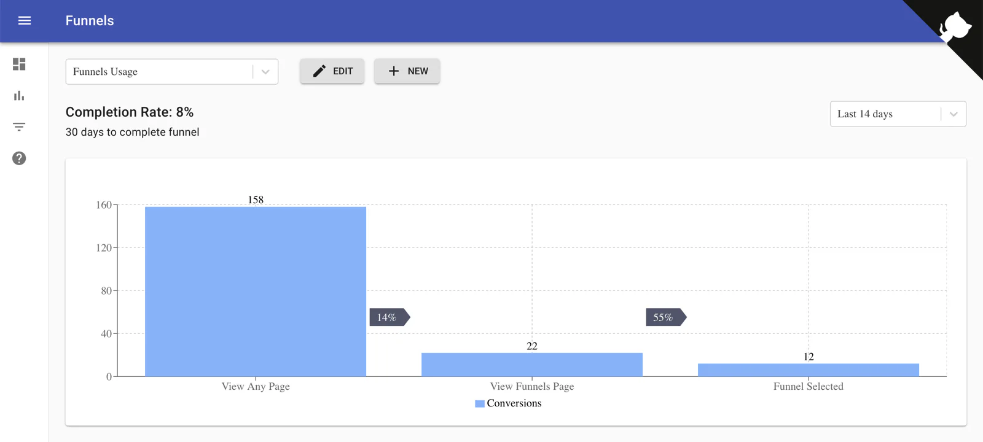Viewport: 983px width, 442px height.
Task: Click the NEW button
Action: (x=407, y=71)
